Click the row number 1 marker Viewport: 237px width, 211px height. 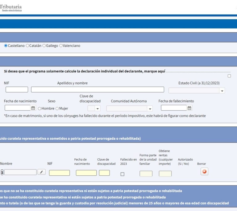(x=2, y=172)
